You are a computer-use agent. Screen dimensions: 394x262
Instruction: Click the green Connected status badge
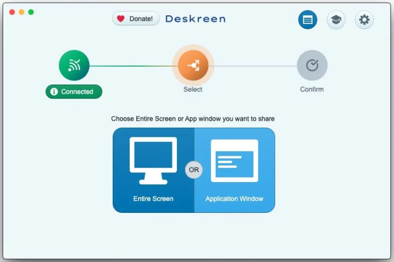[74, 92]
